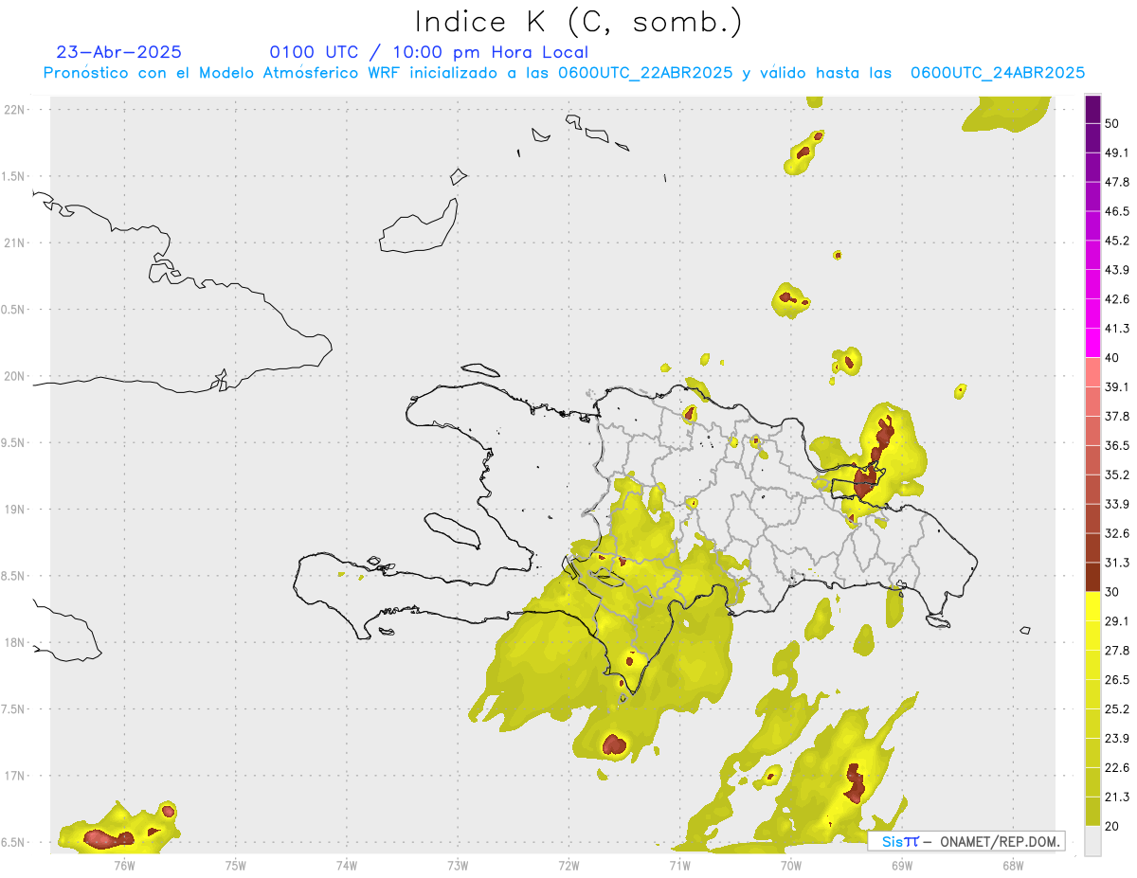
Task: Click the "73W" longitude label
Action: pos(458,865)
